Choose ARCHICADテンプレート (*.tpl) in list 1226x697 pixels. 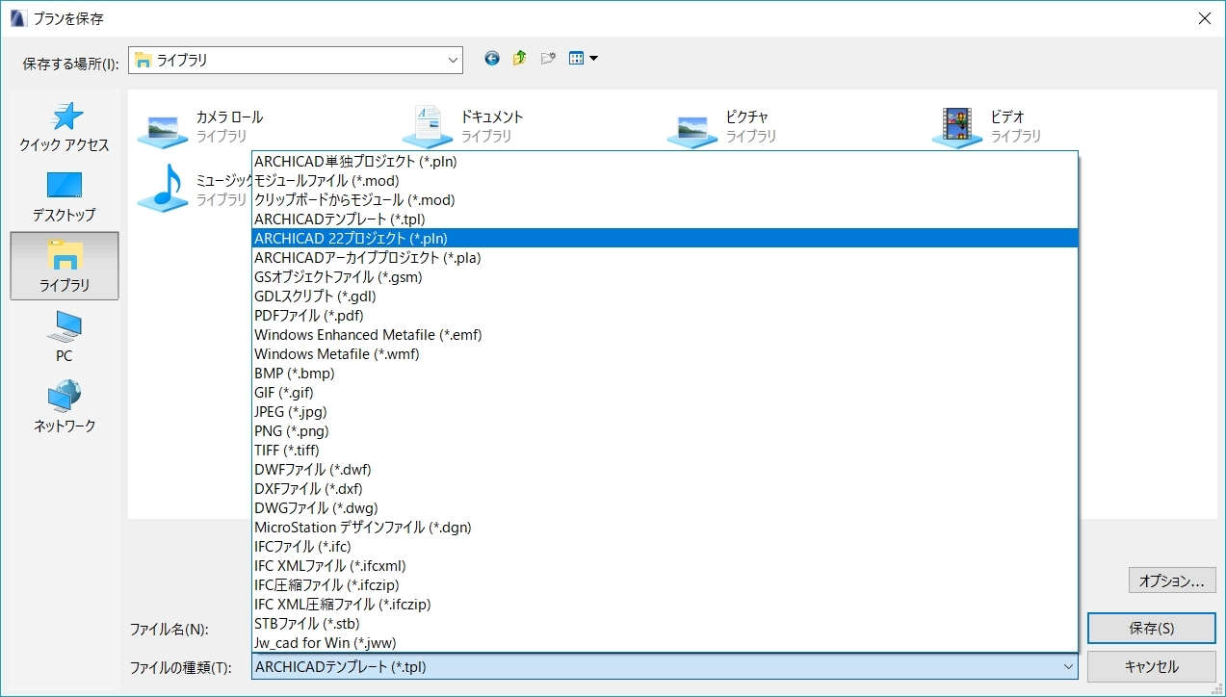[x=665, y=219]
